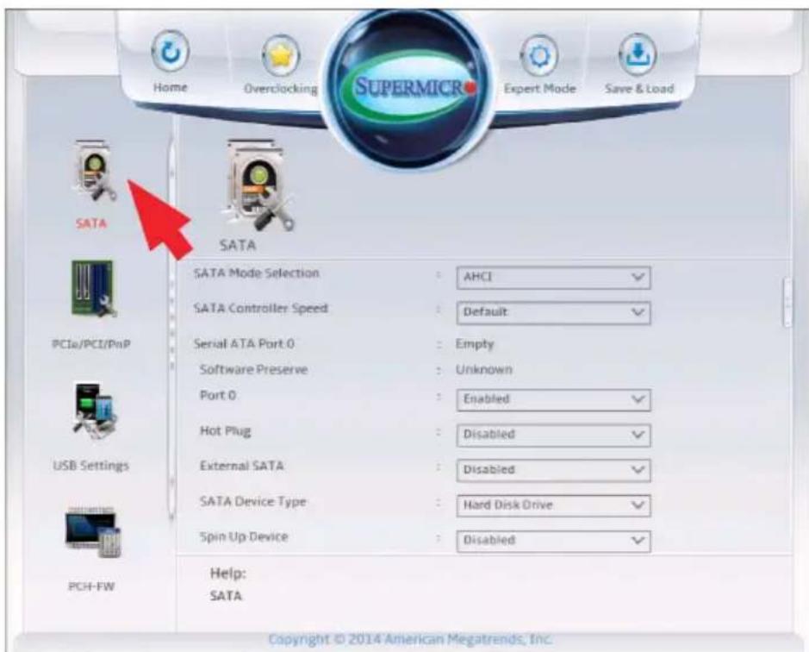Select the SATA hard drive sidebar icon
Screen dimensions: 809x652
point(95,172)
